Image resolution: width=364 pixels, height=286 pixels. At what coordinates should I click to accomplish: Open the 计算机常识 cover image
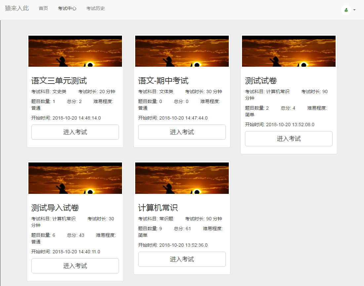[182, 178]
